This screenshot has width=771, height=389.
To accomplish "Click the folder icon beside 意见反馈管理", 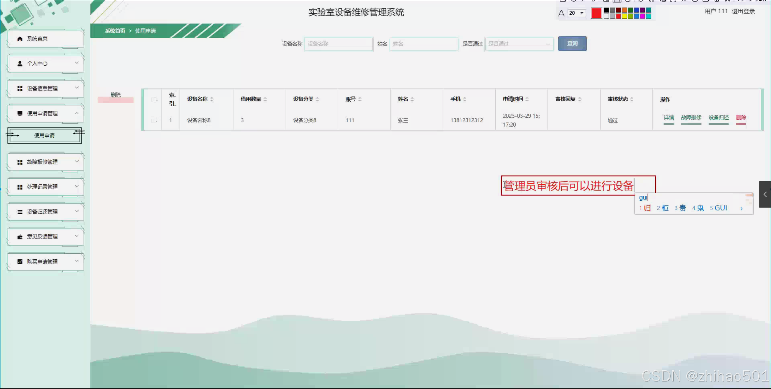I will [20, 237].
